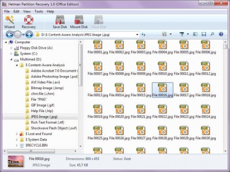Expand the System (C:) drive node

point(11,54)
